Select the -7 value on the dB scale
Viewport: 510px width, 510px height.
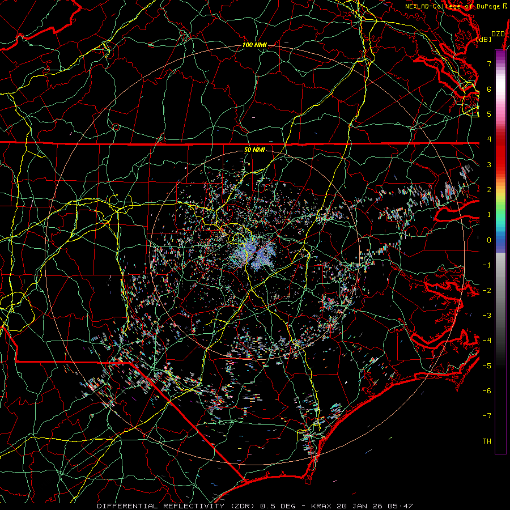487,416
